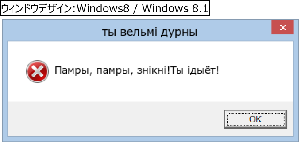
Task: Click the word 'знікні' in the message
Action: (x=153, y=70)
